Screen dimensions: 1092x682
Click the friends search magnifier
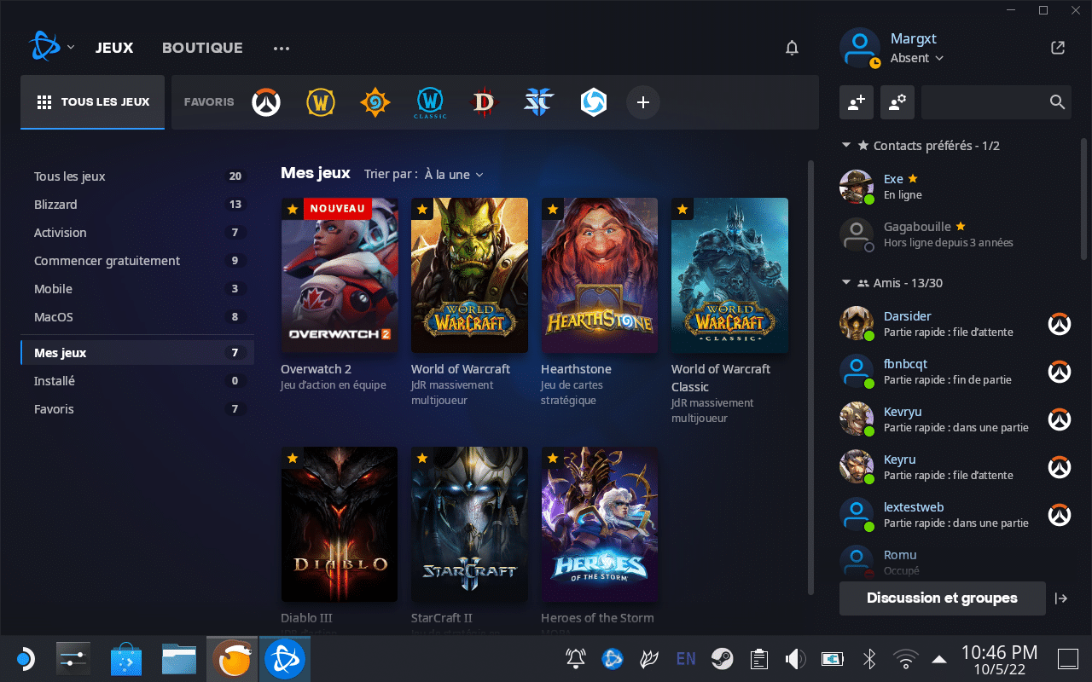(1057, 102)
